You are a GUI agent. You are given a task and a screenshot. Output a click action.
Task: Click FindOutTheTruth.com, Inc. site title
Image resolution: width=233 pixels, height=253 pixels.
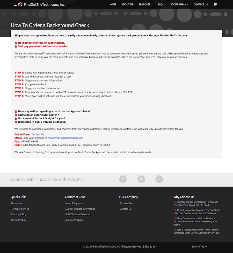point(45,4)
